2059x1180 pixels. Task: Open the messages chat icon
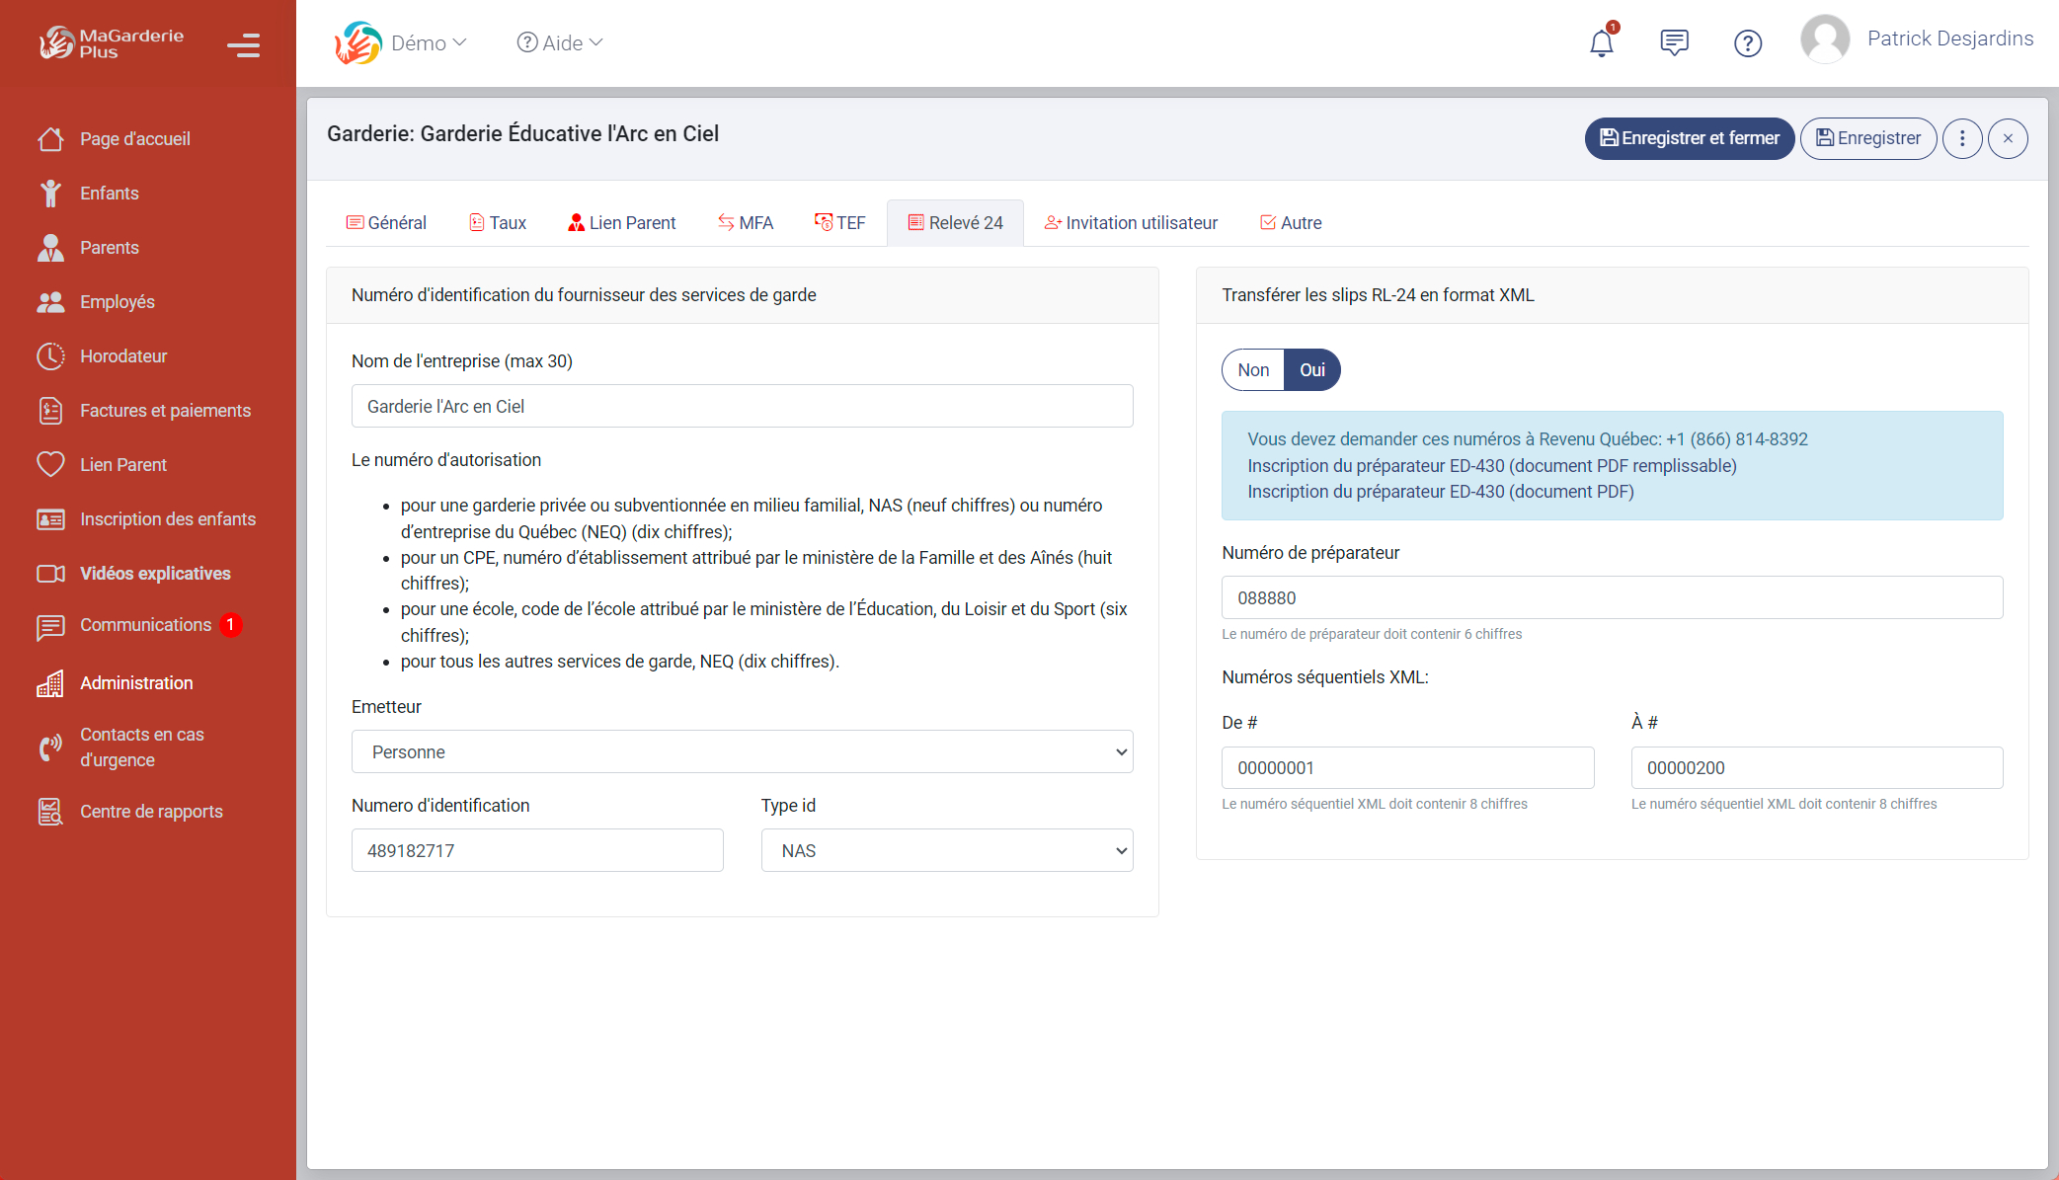click(1674, 42)
